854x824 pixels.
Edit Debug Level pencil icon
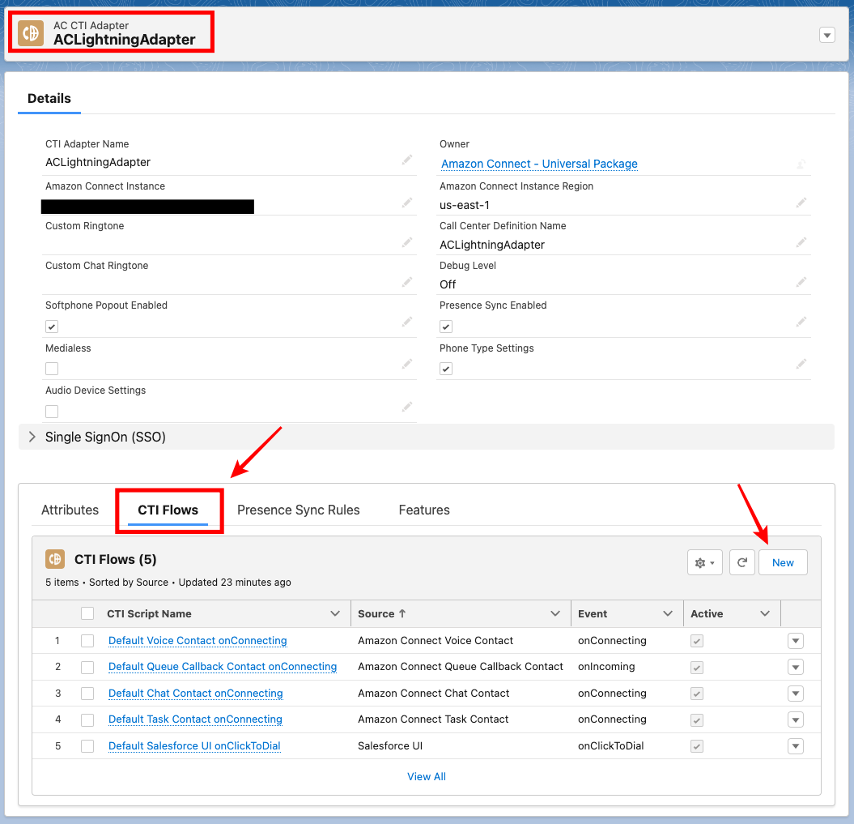click(x=801, y=282)
